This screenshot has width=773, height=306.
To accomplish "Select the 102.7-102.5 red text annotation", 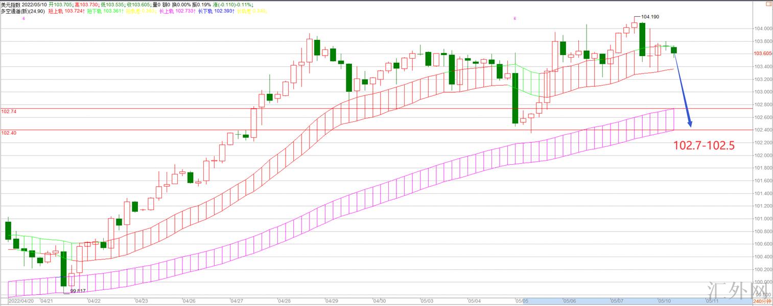I will pyautogui.click(x=704, y=145).
